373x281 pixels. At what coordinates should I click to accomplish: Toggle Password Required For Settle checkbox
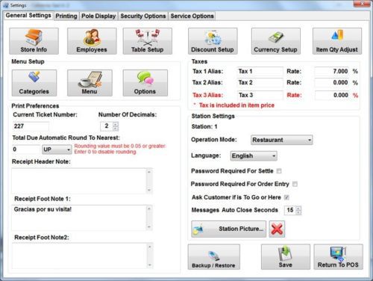coord(279,171)
